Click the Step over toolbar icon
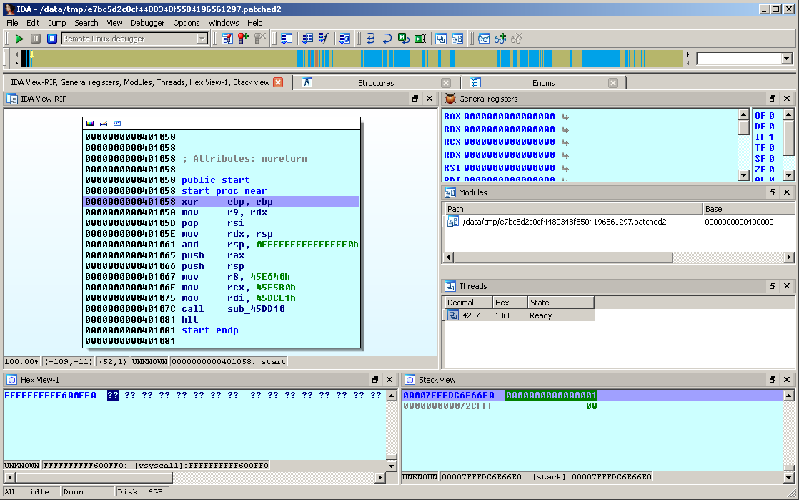 point(387,39)
